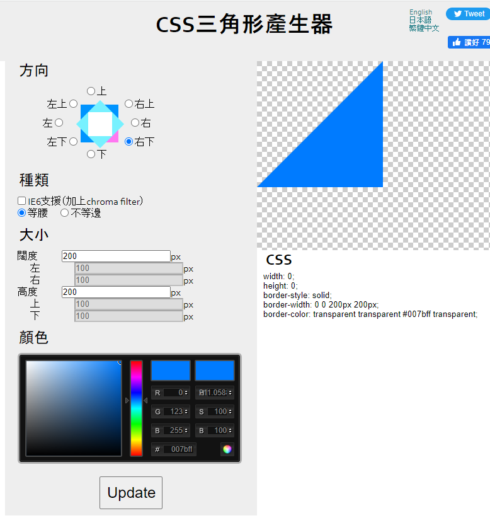Click the S saturation stepper arrows
The image size is (490, 518).
click(x=230, y=412)
